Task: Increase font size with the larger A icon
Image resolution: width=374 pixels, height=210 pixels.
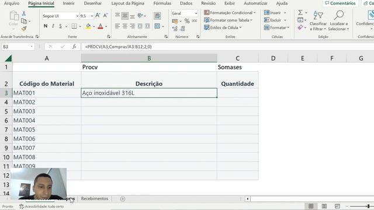Action: [x=98, y=16]
